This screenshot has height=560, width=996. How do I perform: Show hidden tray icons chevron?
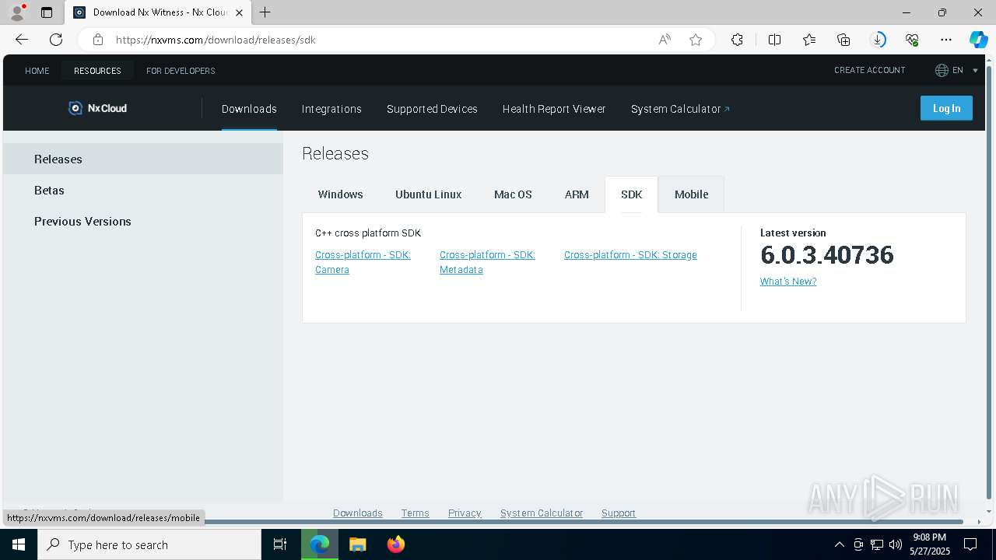(839, 544)
